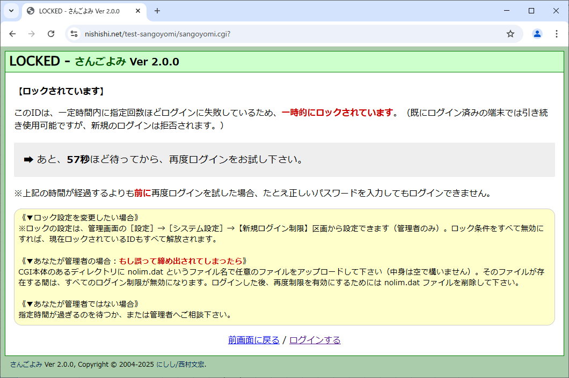This screenshot has width=569, height=378.
Task: Close the browser window
Action: 556,11
